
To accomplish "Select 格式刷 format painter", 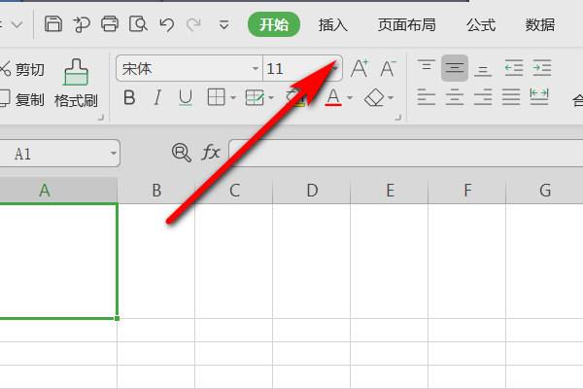I will [76, 84].
